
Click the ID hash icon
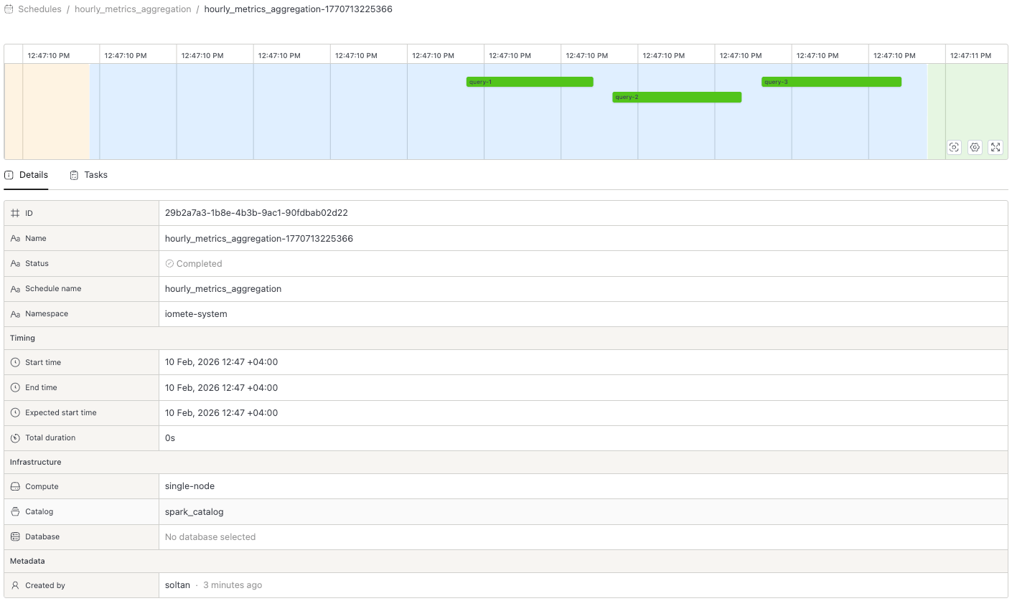[15, 213]
